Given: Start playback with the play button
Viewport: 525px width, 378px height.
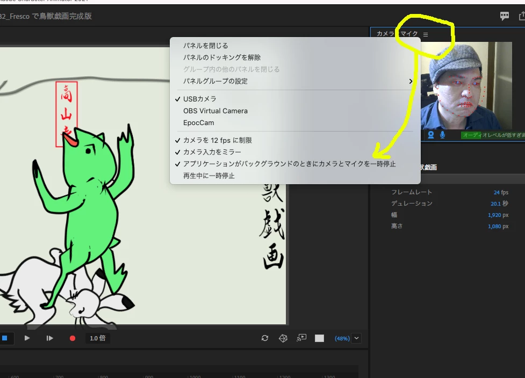Looking at the screenshot, I should point(27,338).
